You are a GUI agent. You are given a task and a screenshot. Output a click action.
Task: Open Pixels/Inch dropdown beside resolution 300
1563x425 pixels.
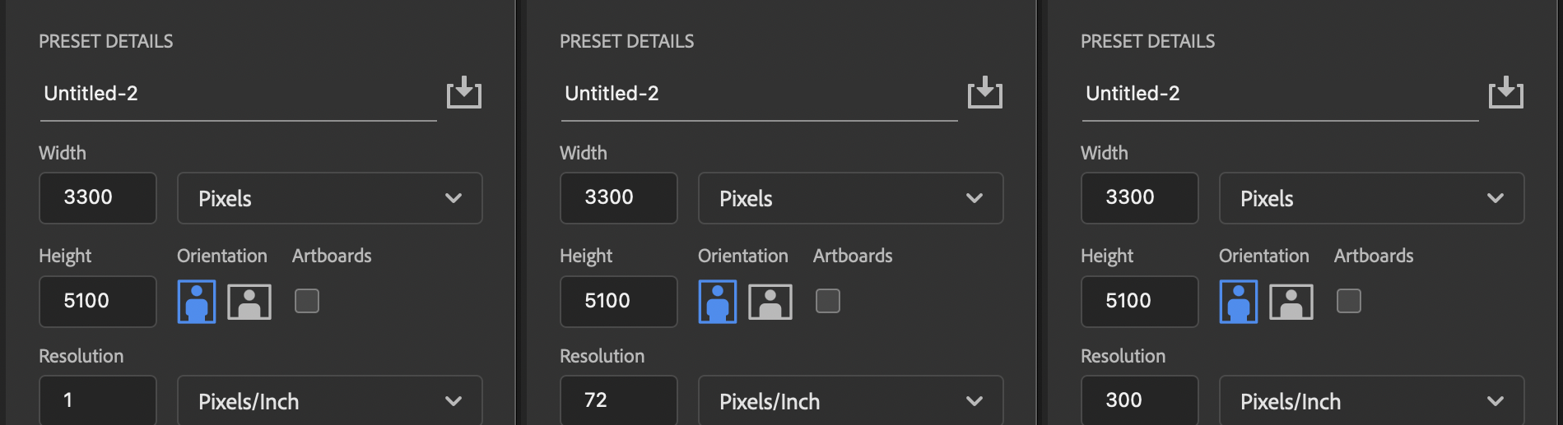tap(1372, 401)
